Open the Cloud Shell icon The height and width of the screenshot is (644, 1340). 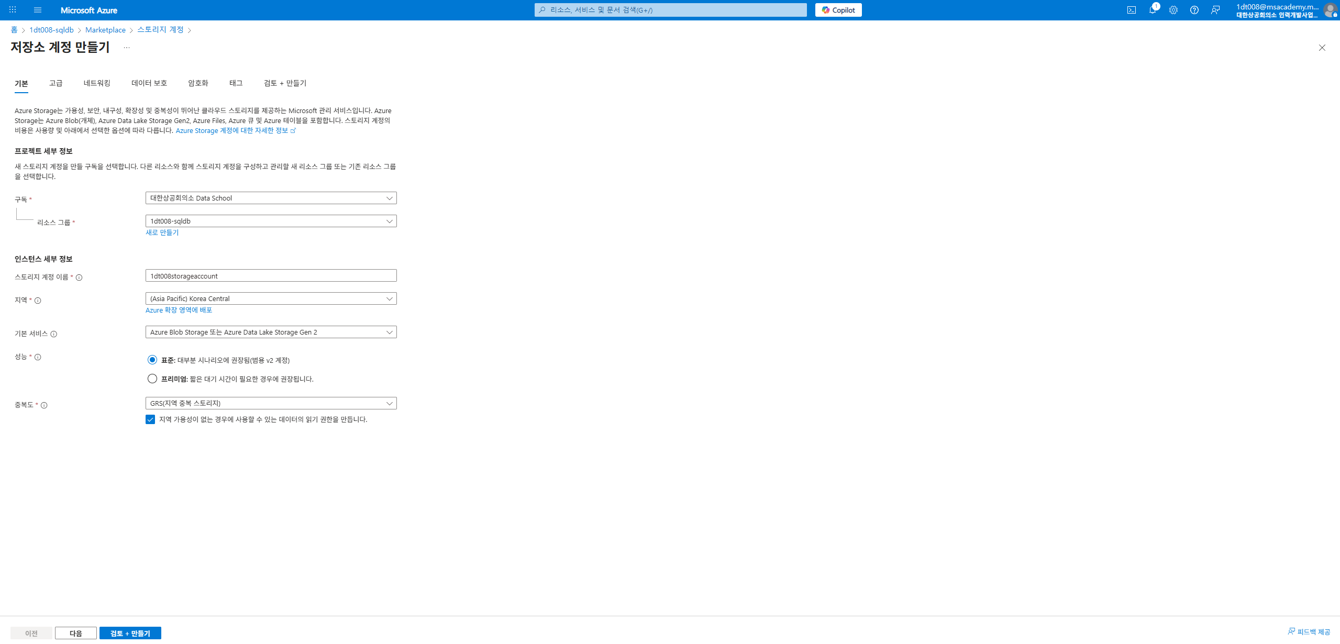coord(1131,10)
